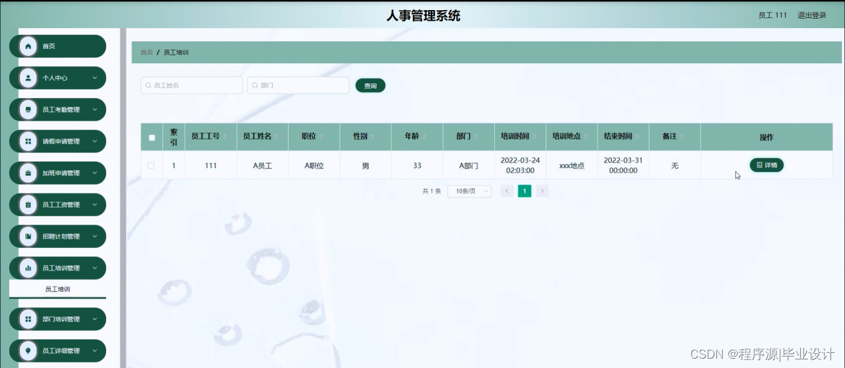Open the 招聘计划管理 menu label
This screenshot has height=368, width=845.
(61, 236)
